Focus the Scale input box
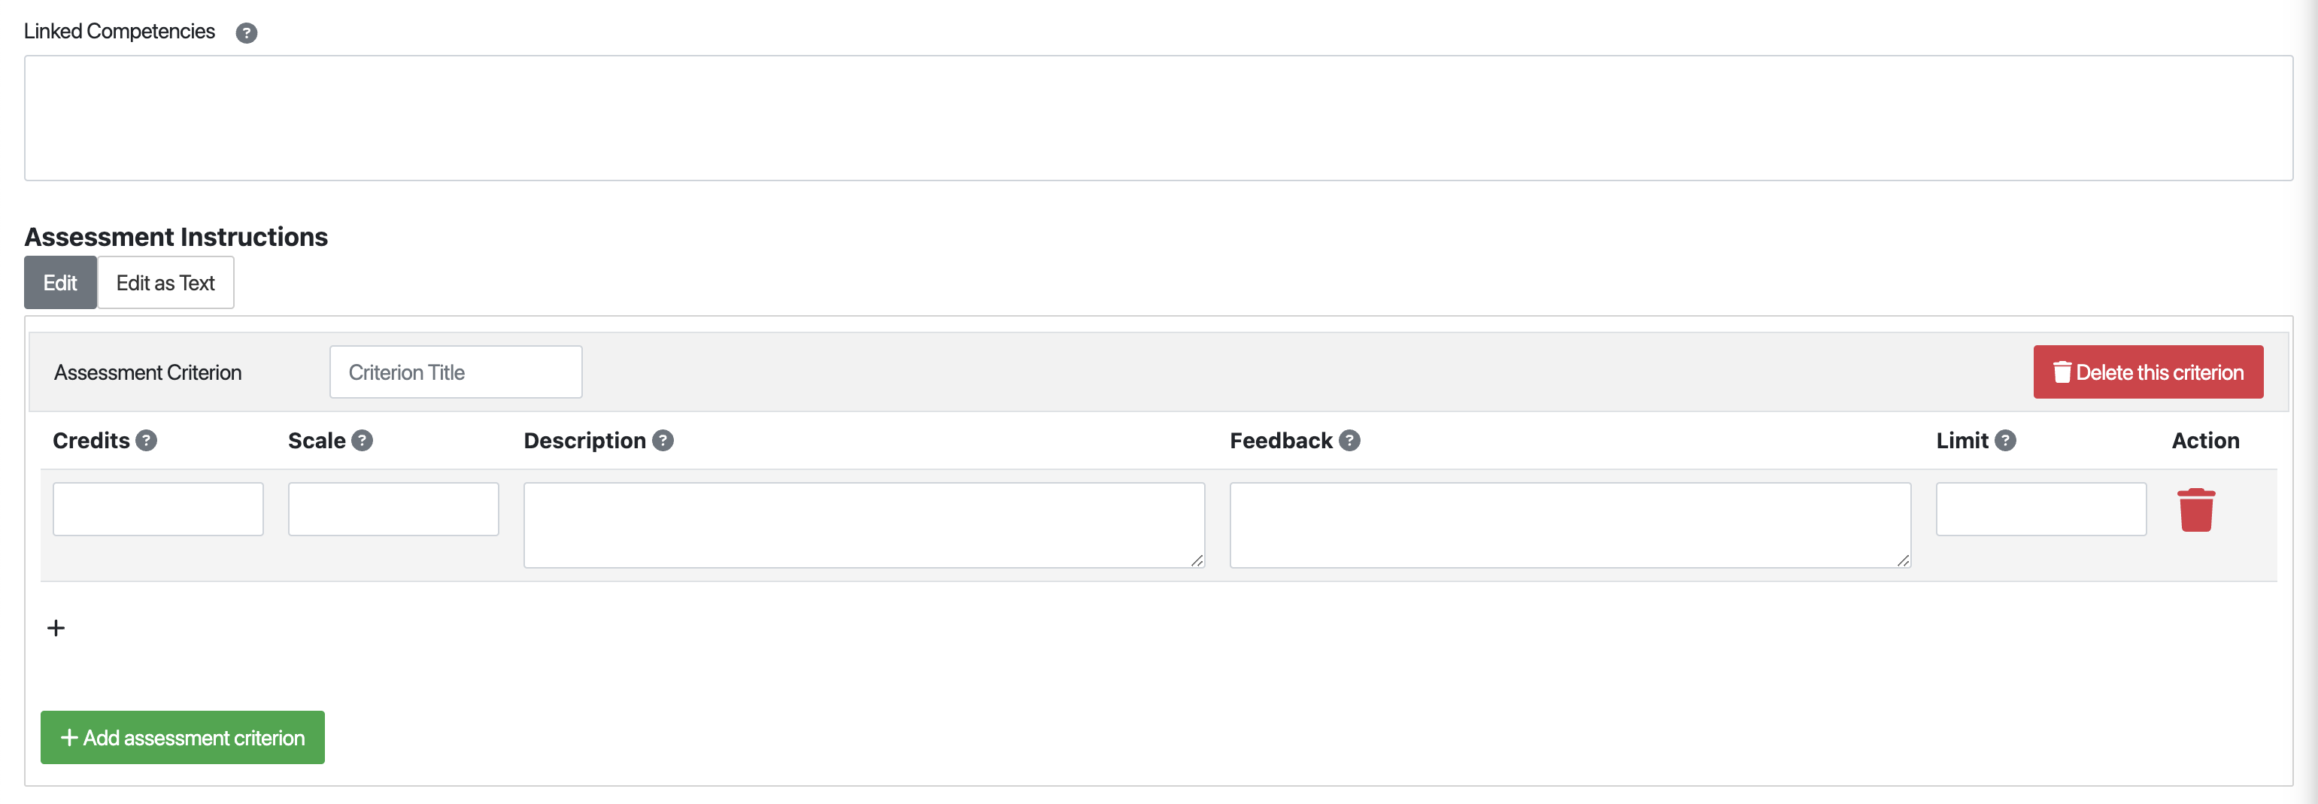Screen dimensions: 2318x804 pos(393,508)
